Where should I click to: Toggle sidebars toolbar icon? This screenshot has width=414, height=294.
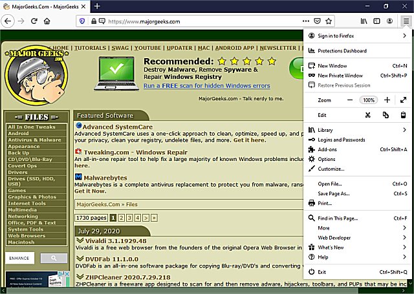point(376,21)
